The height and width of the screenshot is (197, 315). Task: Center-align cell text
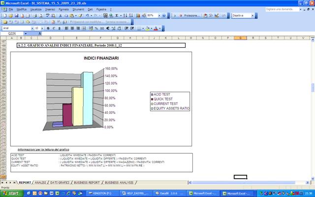tap(72, 29)
